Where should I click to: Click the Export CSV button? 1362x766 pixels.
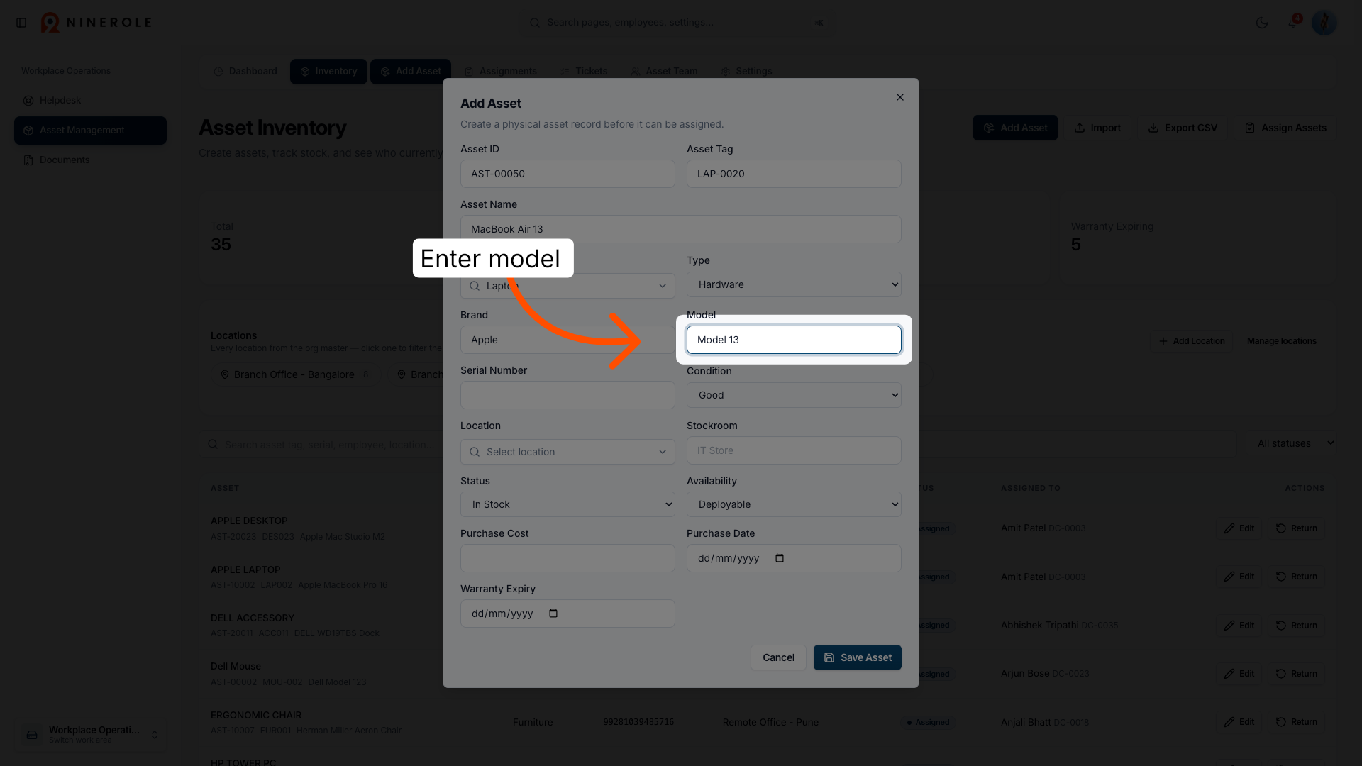(x=1183, y=128)
